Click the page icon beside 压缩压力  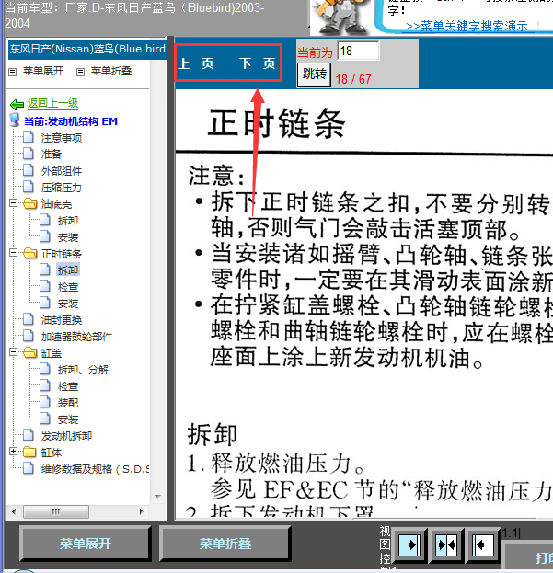coord(29,187)
